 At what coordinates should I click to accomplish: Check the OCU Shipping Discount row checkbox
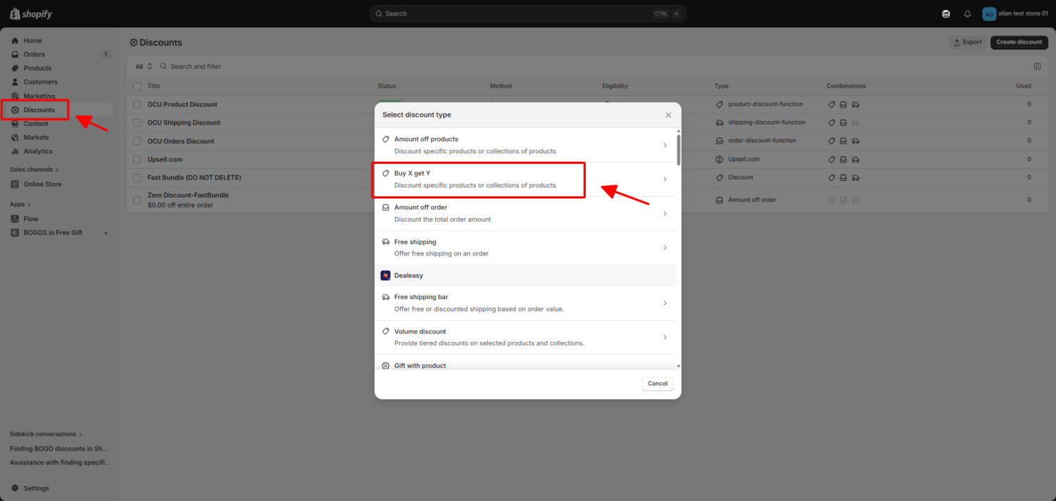click(137, 122)
